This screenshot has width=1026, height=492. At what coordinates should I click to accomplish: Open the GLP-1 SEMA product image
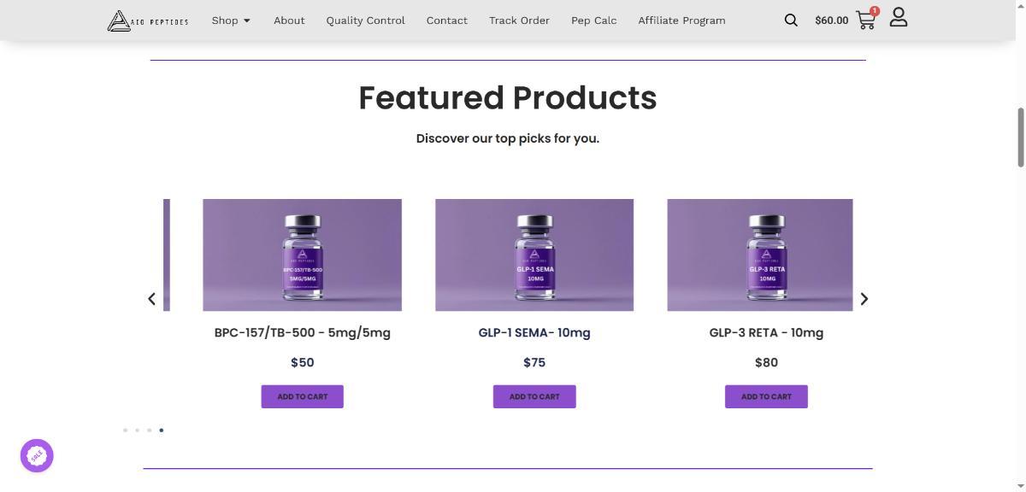534,255
